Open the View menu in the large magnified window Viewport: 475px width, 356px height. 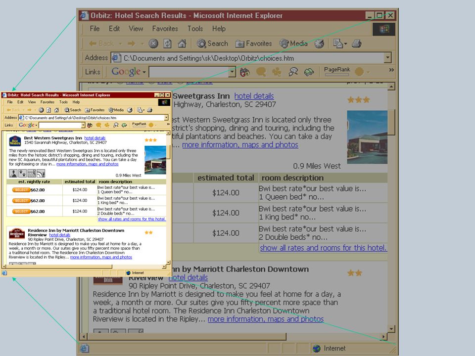136,29
